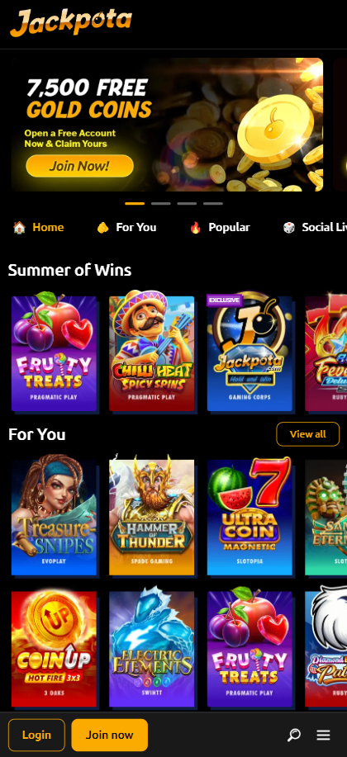Screen dimensions: 347x757
Task: Select the Popular tab
Action: click(229, 227)
